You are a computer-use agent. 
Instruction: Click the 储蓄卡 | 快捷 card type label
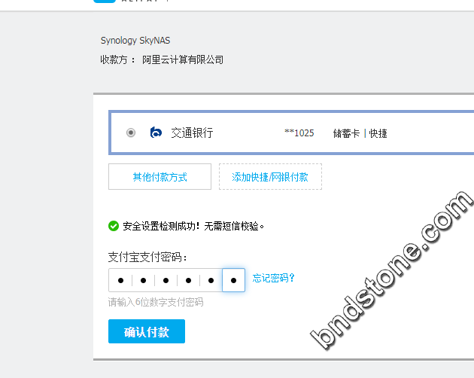[360, 133]
